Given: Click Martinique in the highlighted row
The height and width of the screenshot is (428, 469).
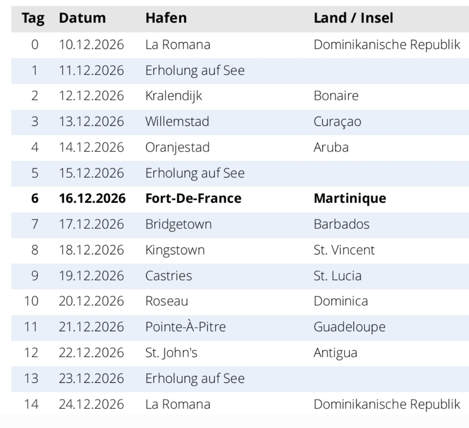Looking at the screenshot, I should [350, 198].
